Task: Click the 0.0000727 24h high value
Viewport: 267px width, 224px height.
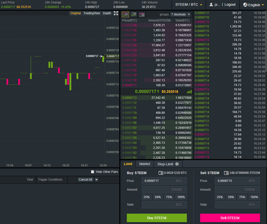Action: click(x=92, y=7)
